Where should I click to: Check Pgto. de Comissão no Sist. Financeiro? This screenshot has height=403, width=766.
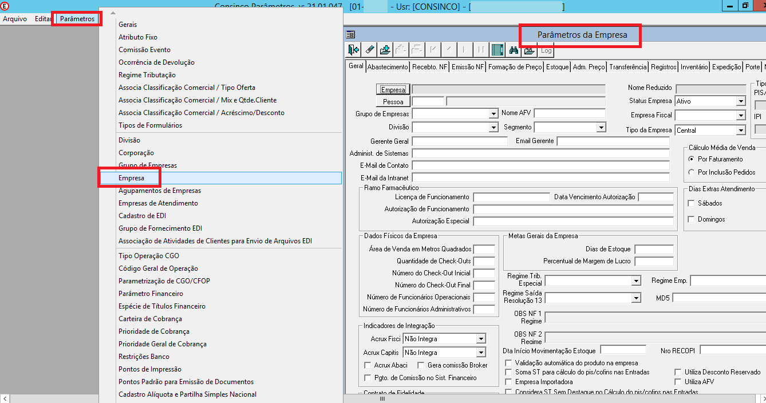(x=368, y=378)
